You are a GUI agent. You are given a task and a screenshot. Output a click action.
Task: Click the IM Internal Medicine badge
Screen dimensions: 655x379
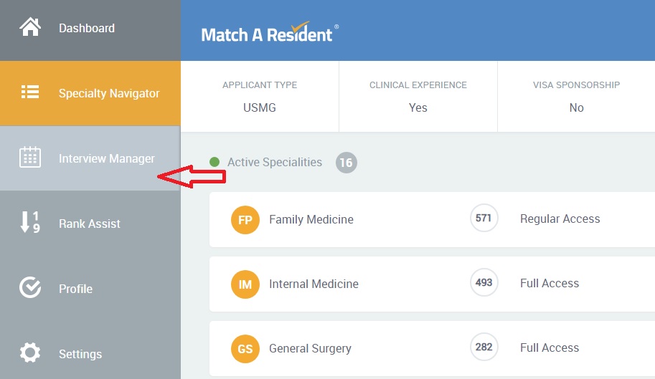point(245,284)
